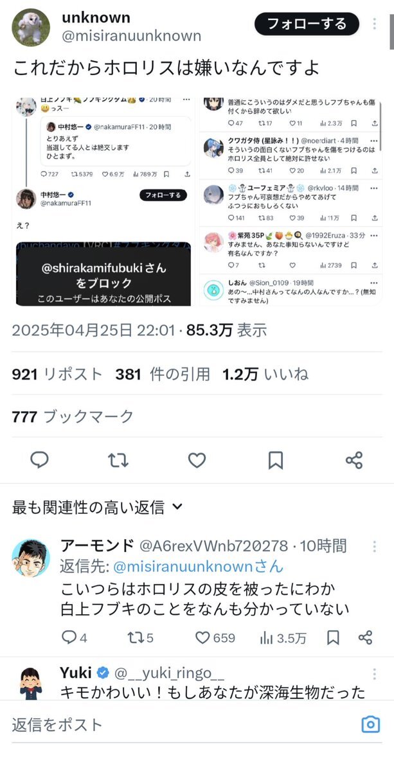Open the attached screenshot image in the post
The image size is (394, 771).
pos(197,200)
